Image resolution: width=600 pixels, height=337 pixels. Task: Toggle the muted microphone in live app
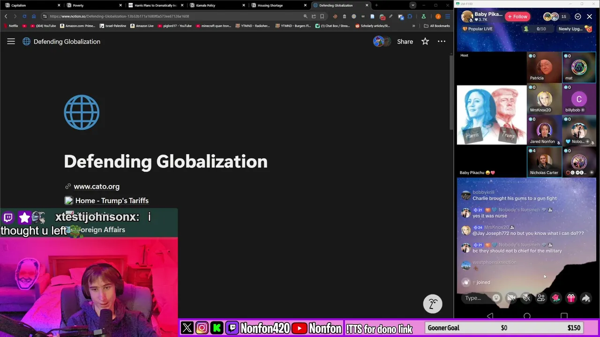[x=526, y=298]
